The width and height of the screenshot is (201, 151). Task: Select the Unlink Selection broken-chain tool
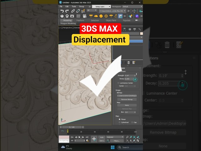tap(78, 11)
